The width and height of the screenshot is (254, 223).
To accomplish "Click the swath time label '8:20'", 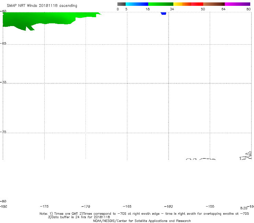I will [x=244, y=208].
